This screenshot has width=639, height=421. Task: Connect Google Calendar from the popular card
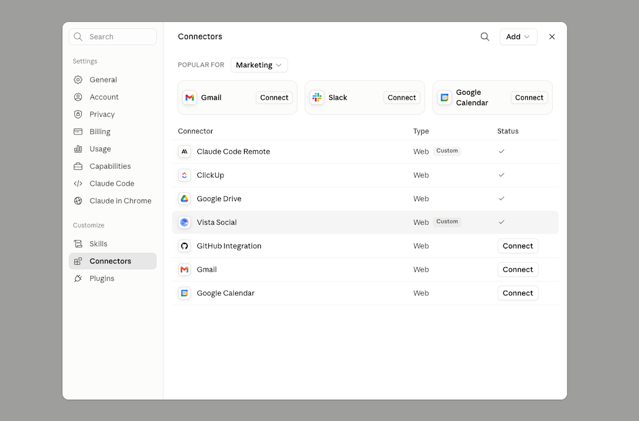click(x=529, y=98)
